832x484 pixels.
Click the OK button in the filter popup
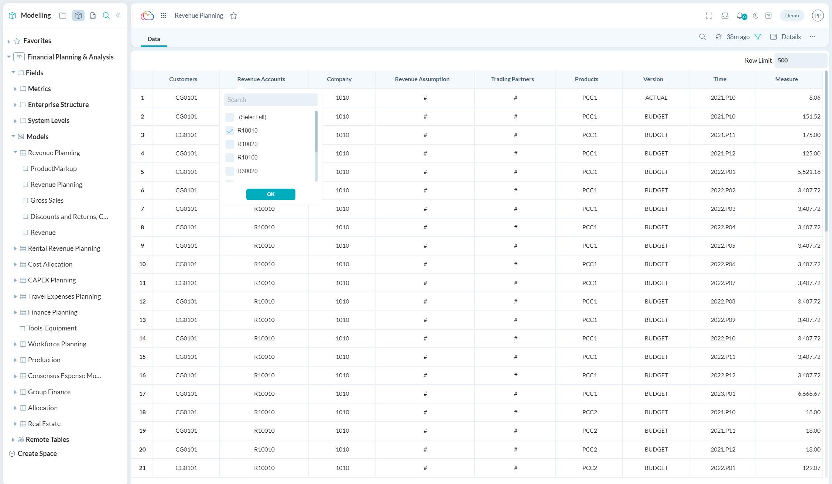[x=271, y=194]
